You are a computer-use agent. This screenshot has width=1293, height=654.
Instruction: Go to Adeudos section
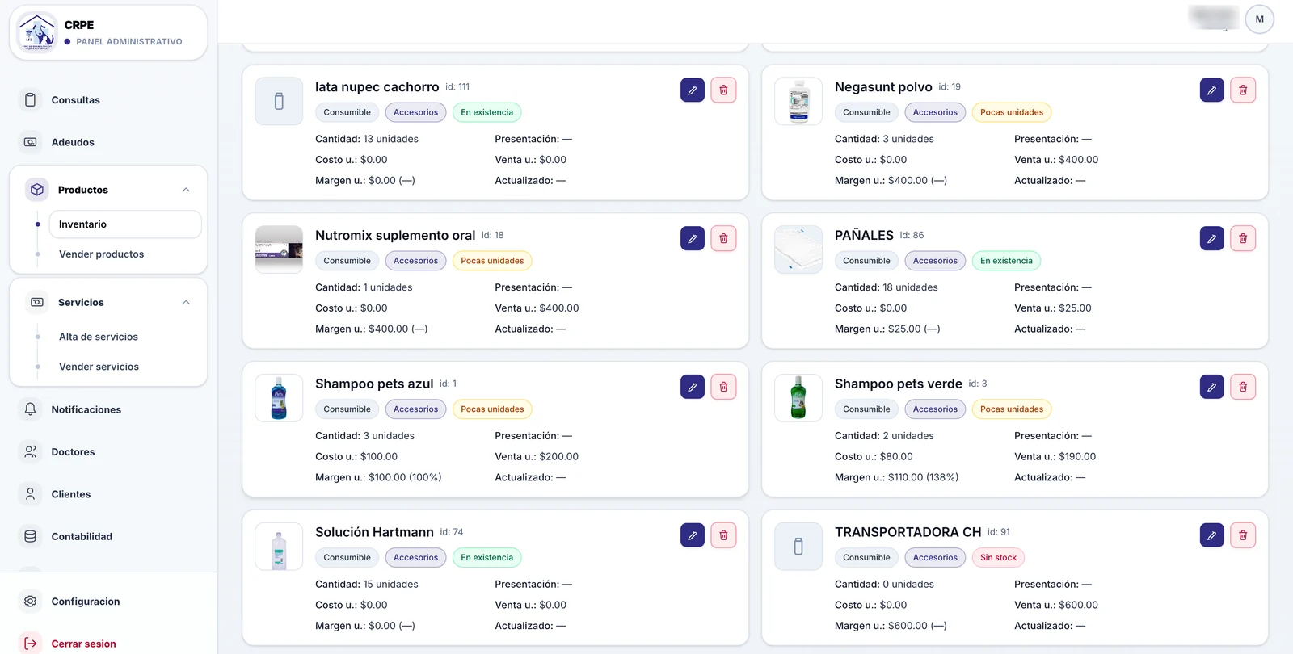(x=108, y=142)
